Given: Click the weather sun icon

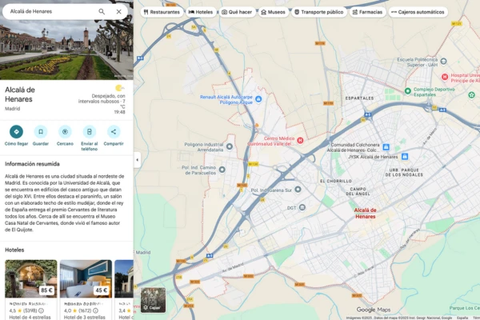Looking at the screenshot, I should pos(119,88).
